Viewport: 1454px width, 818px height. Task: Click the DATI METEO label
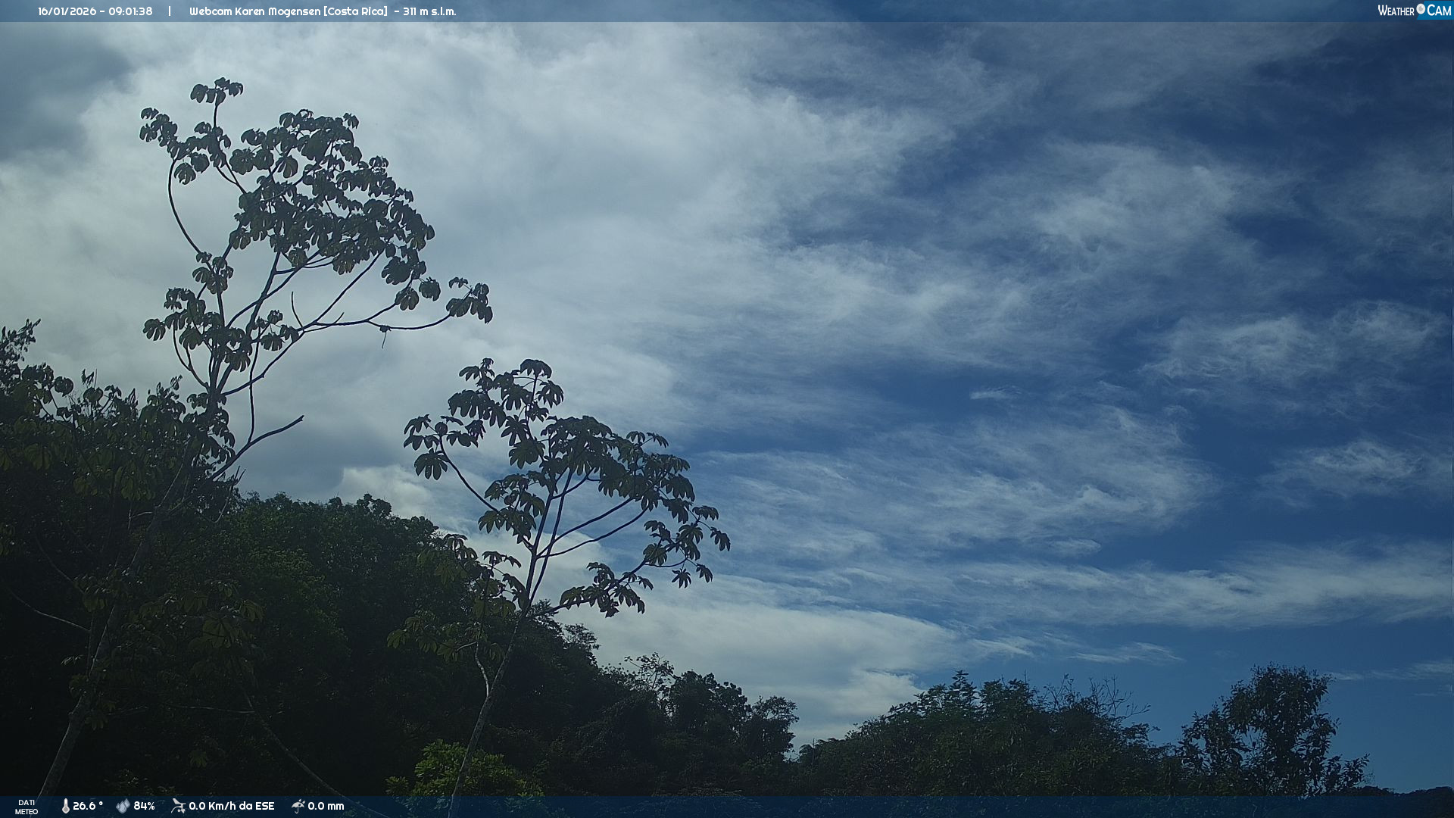point(27,807)
